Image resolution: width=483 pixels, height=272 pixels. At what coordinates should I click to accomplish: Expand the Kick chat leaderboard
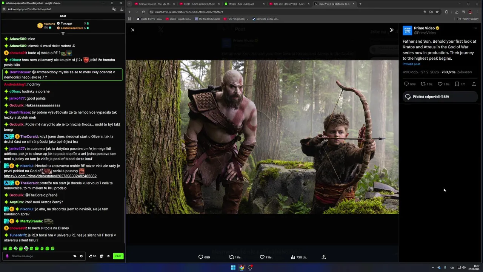[63, 33]
